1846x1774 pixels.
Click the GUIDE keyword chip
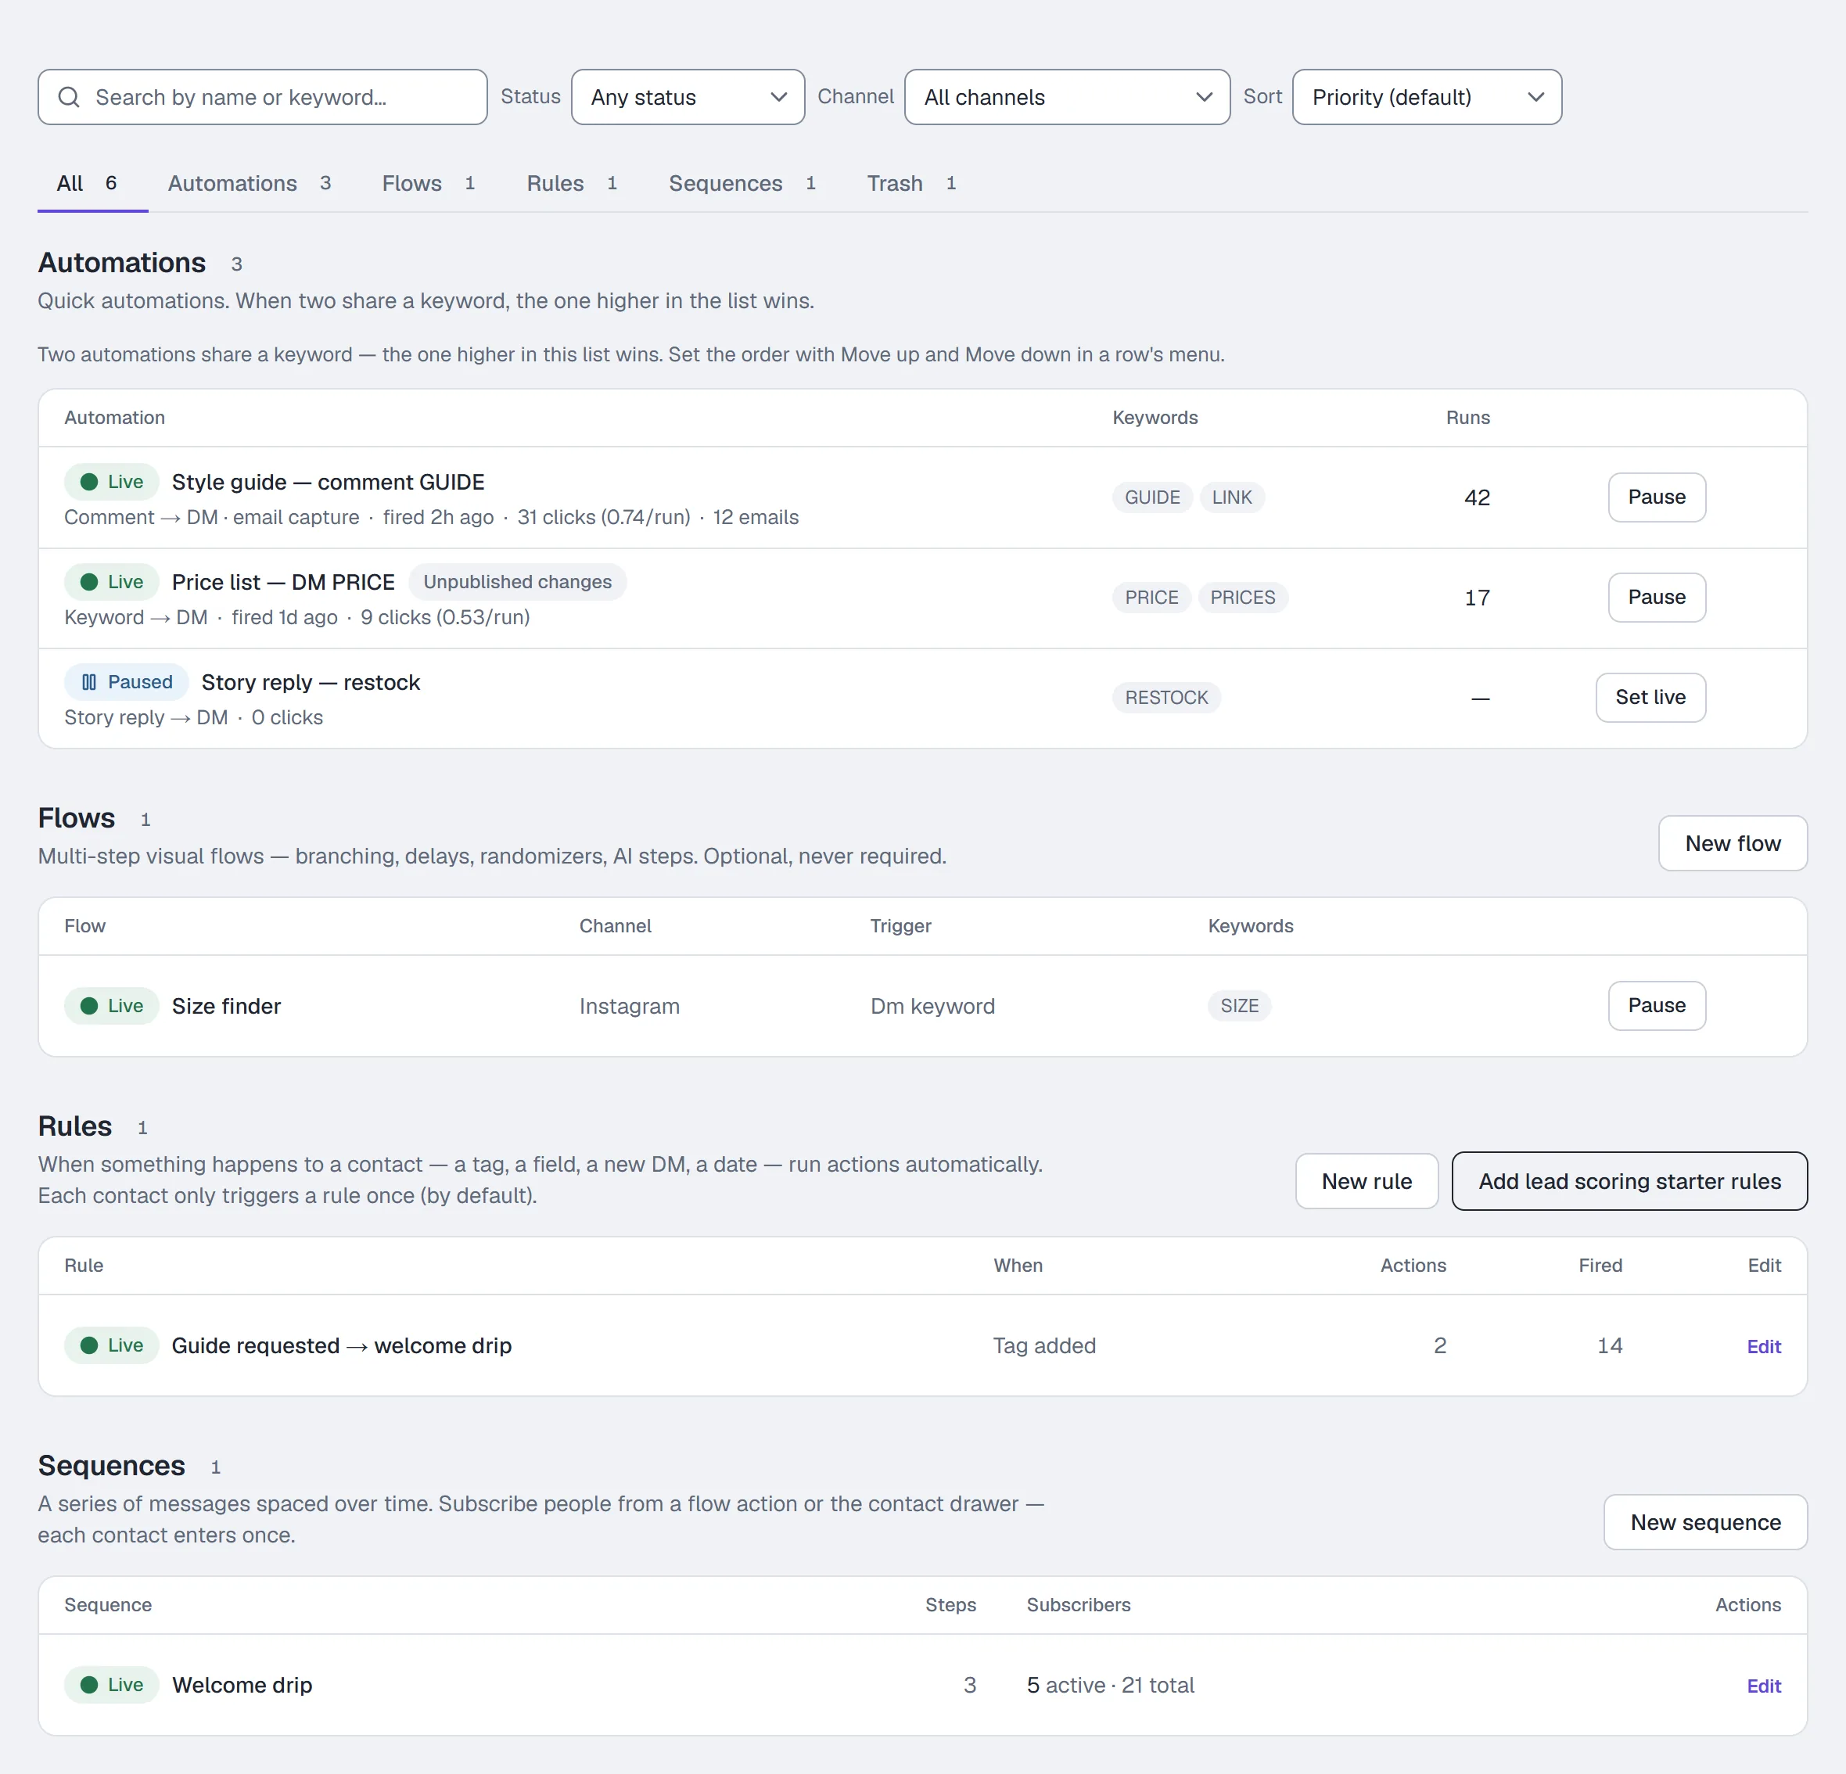(1152, 497)
